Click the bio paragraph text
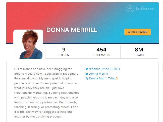Viewport: 163px width, 122px height. 47,93
